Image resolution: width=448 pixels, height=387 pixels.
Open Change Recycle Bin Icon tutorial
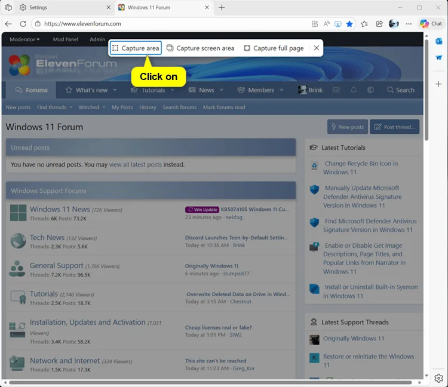(361, 168)
